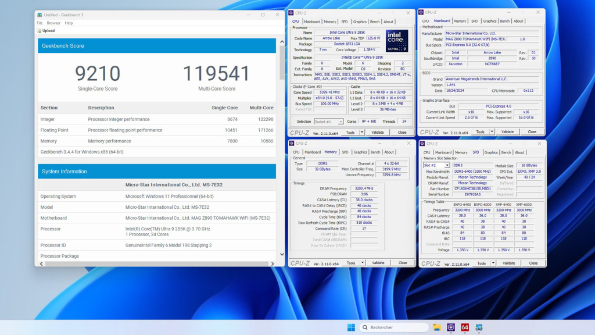Click the Operating System row value
The width and height of the screenshot is (595, 335).
click(169, 197)
